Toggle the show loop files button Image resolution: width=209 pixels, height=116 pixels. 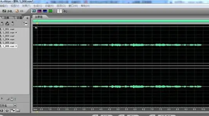(x=7, y=110)
